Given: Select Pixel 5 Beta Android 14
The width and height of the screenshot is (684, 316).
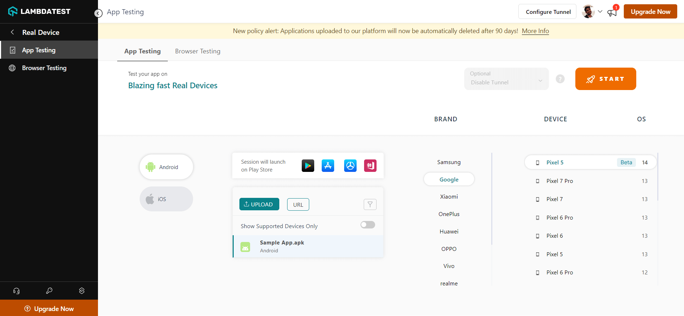Looking at the screenshot, I should [590, 162].
